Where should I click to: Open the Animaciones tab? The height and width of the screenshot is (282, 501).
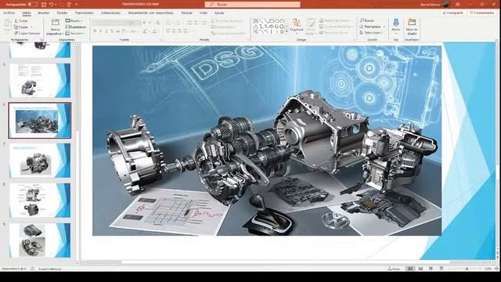[x=110, y=13]
